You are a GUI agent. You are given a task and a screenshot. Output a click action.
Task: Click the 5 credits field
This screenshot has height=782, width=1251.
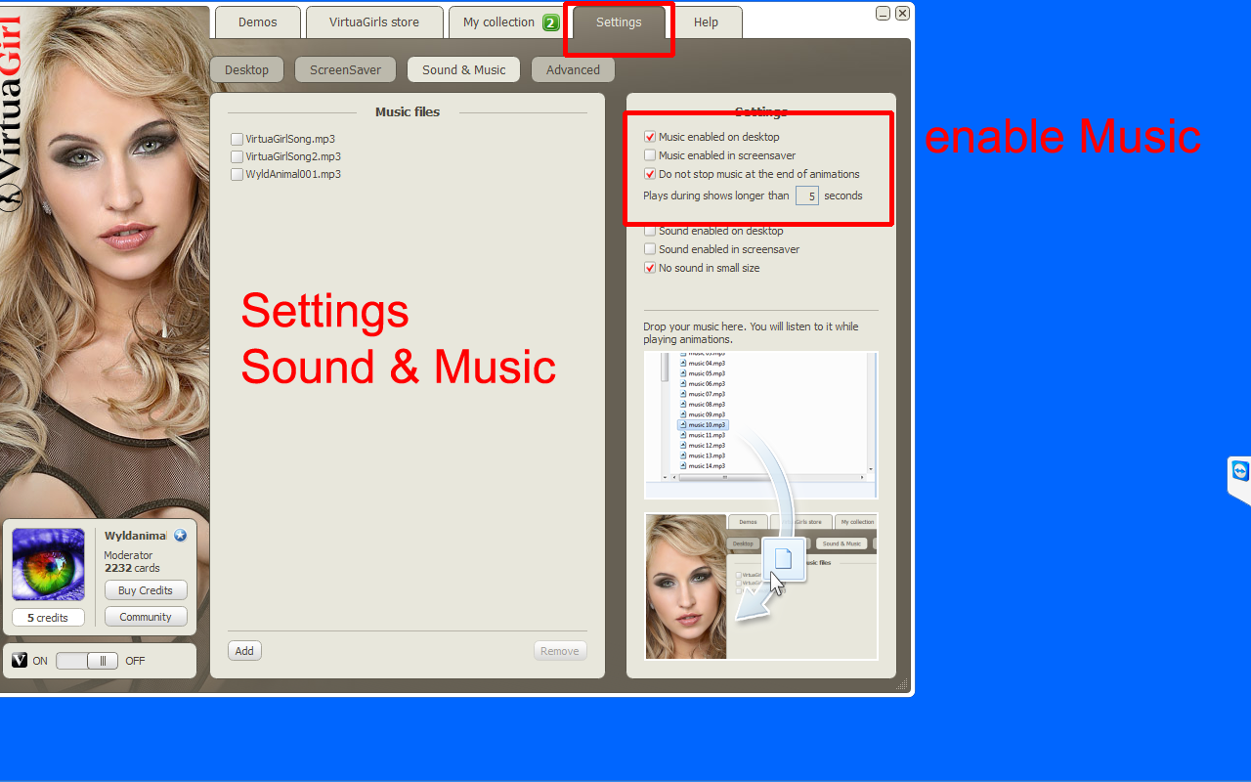(48, 618)
